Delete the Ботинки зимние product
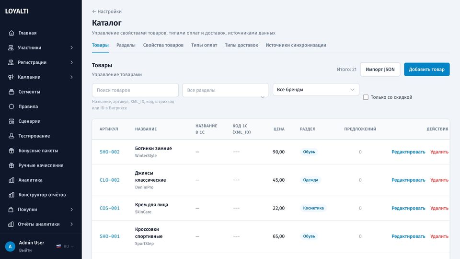 tap(439, 152)
